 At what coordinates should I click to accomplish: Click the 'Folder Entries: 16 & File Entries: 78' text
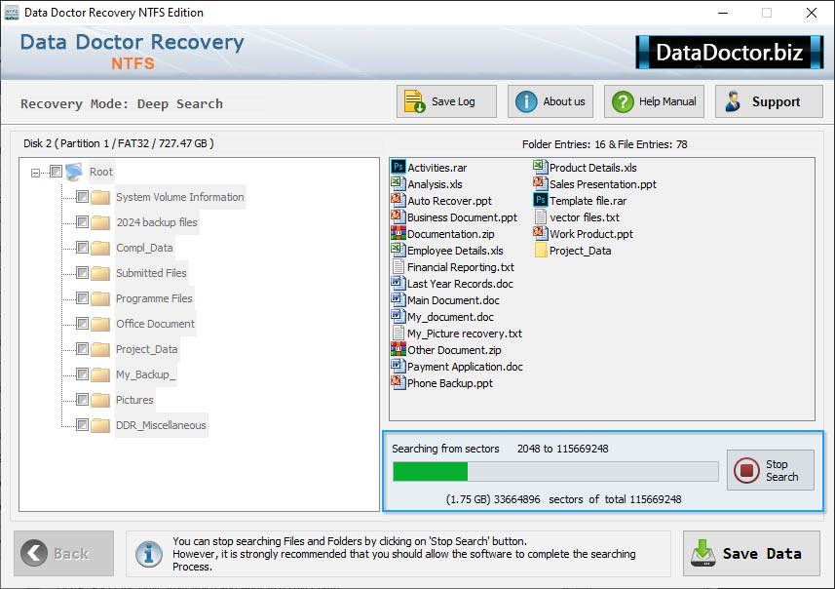tap(604, 144)
